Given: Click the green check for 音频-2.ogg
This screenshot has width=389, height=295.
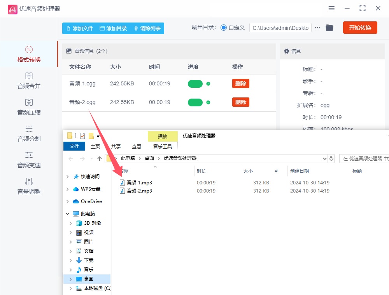Looking at the screenshot, I should point(208,102).
